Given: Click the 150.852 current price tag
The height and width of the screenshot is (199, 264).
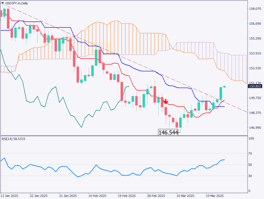Looking at the screenshot, I should click(255, 86).
